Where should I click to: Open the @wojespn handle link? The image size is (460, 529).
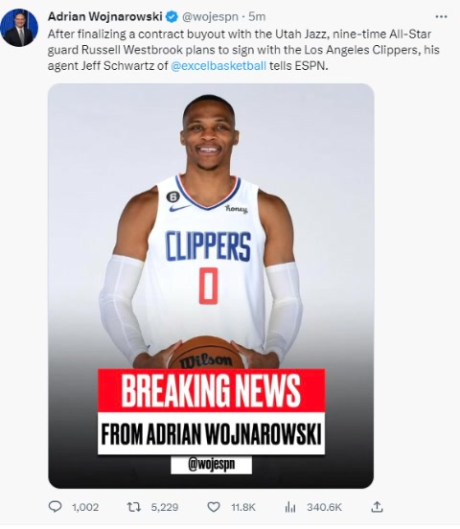point(210,17)
